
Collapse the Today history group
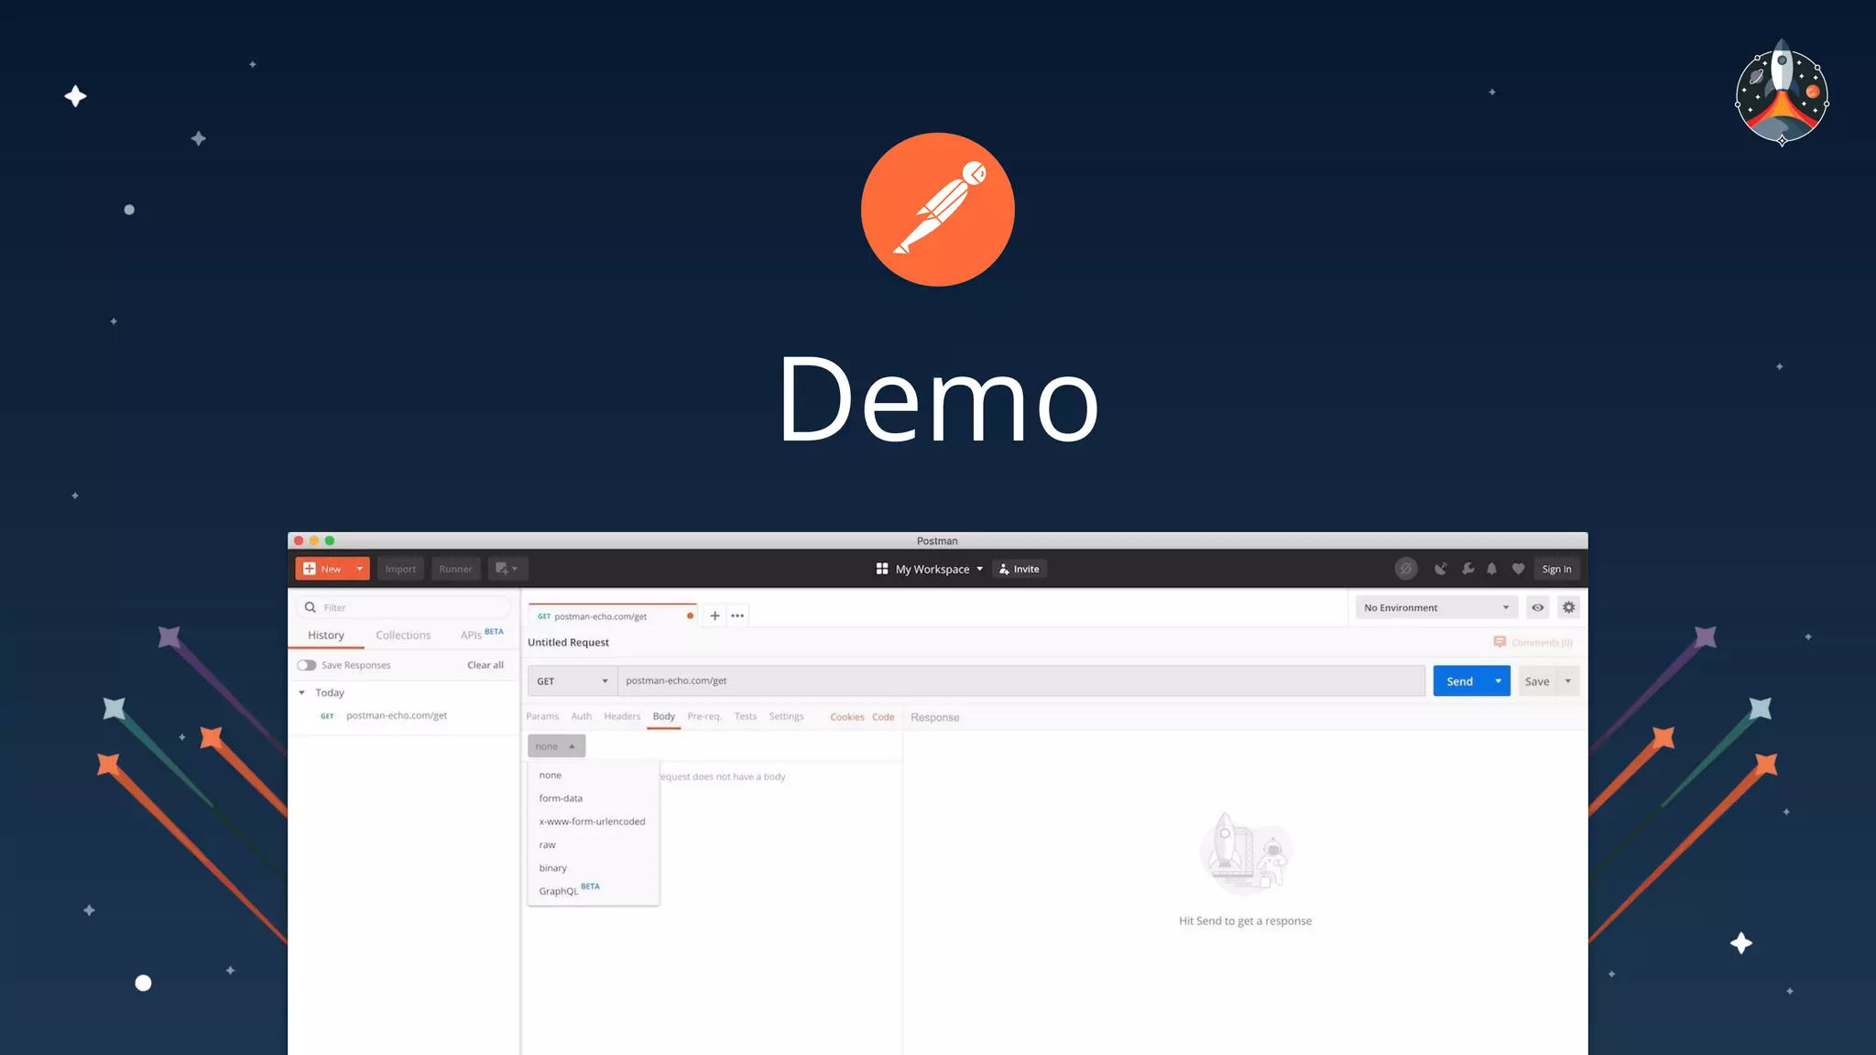pos(302,692)
